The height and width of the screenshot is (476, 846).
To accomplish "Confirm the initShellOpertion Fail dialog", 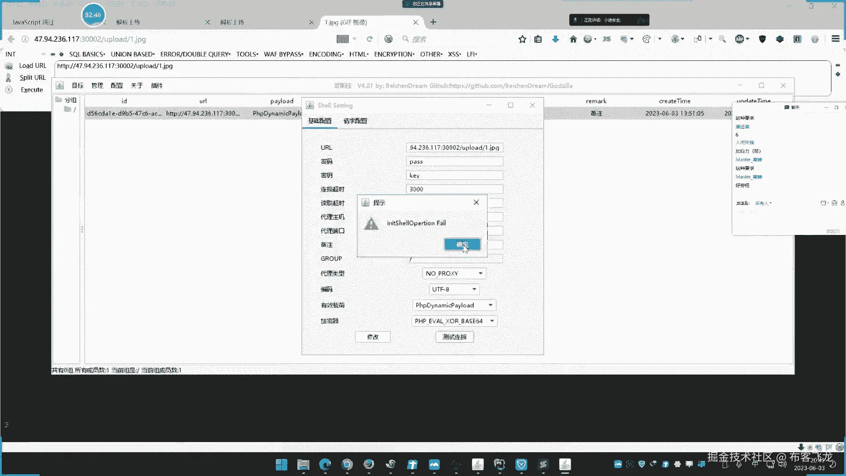I will tap(462, 245).
